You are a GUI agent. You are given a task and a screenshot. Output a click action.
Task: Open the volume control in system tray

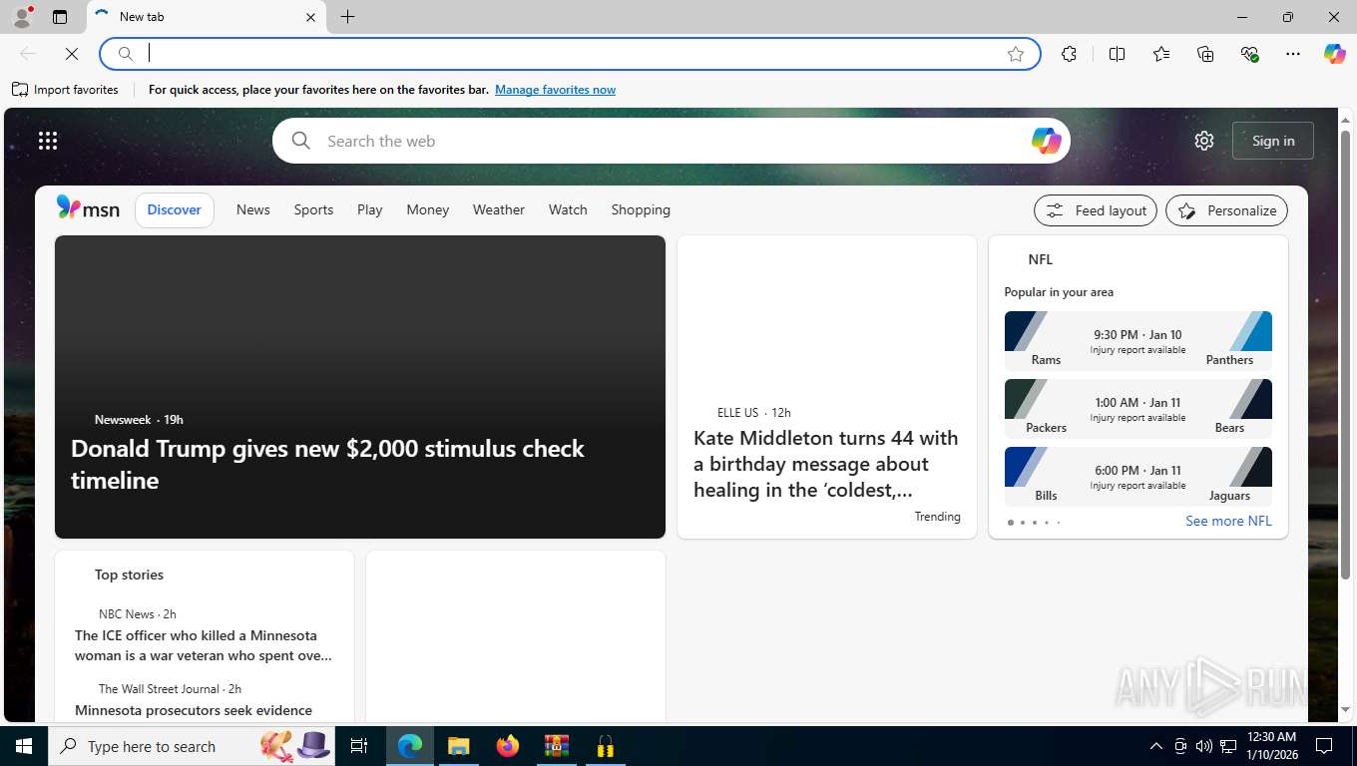coord(1203,746)
